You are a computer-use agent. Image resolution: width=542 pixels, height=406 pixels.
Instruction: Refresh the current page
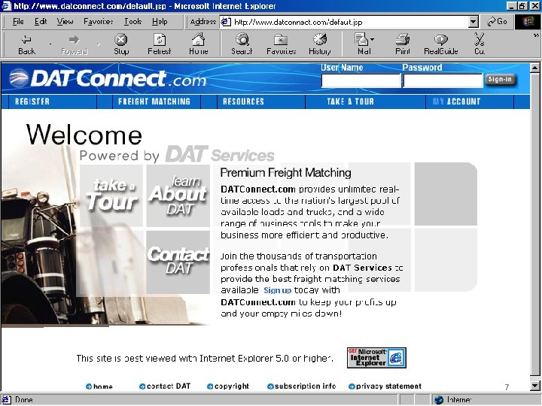160,44
